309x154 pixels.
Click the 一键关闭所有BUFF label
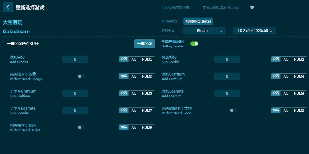(23, 44)
